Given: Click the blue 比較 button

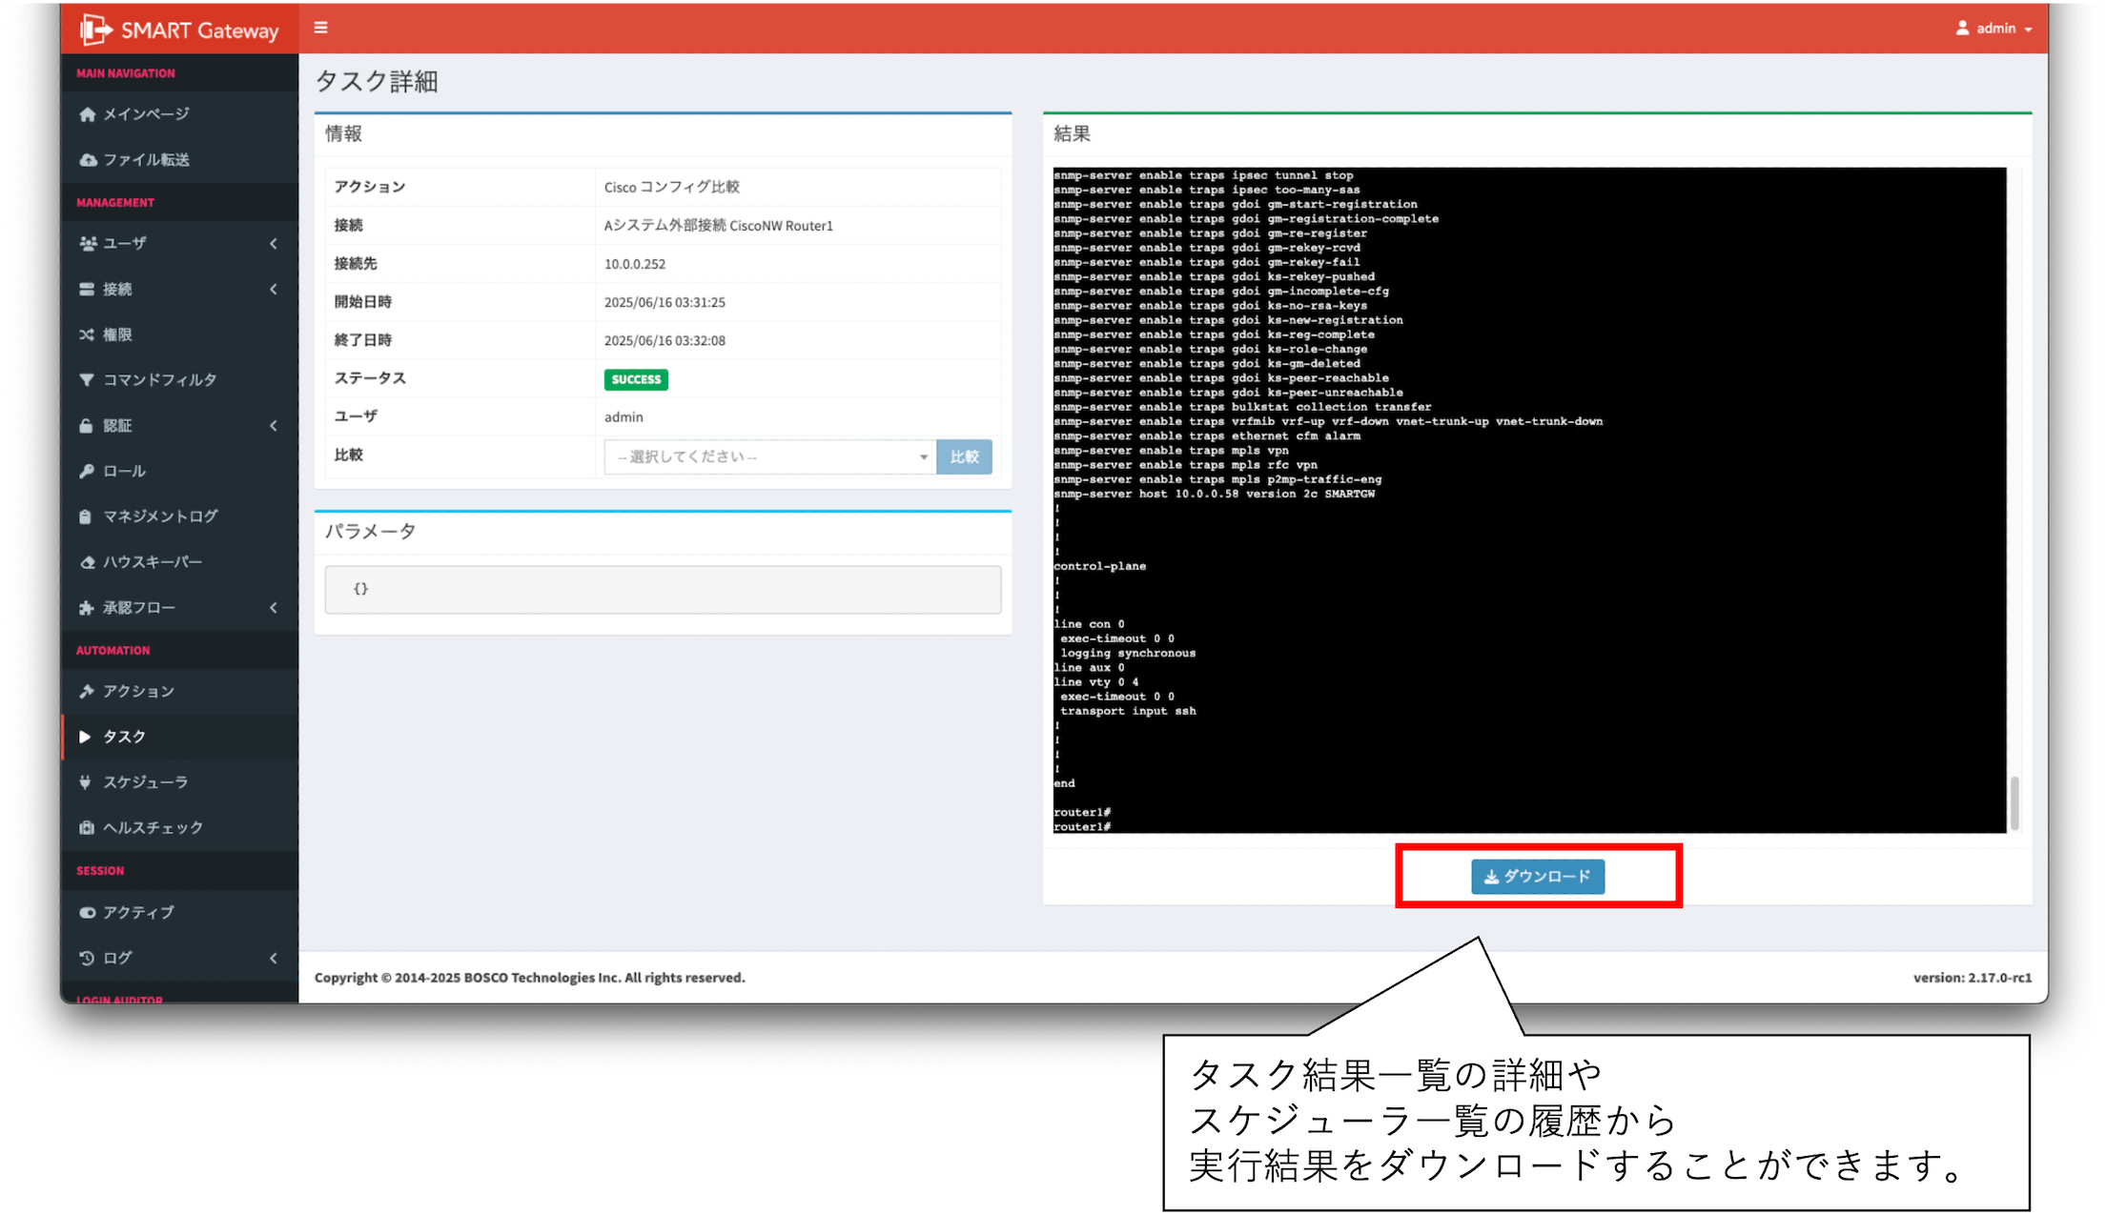Looking at the screenshot, I should pos(964,457).
